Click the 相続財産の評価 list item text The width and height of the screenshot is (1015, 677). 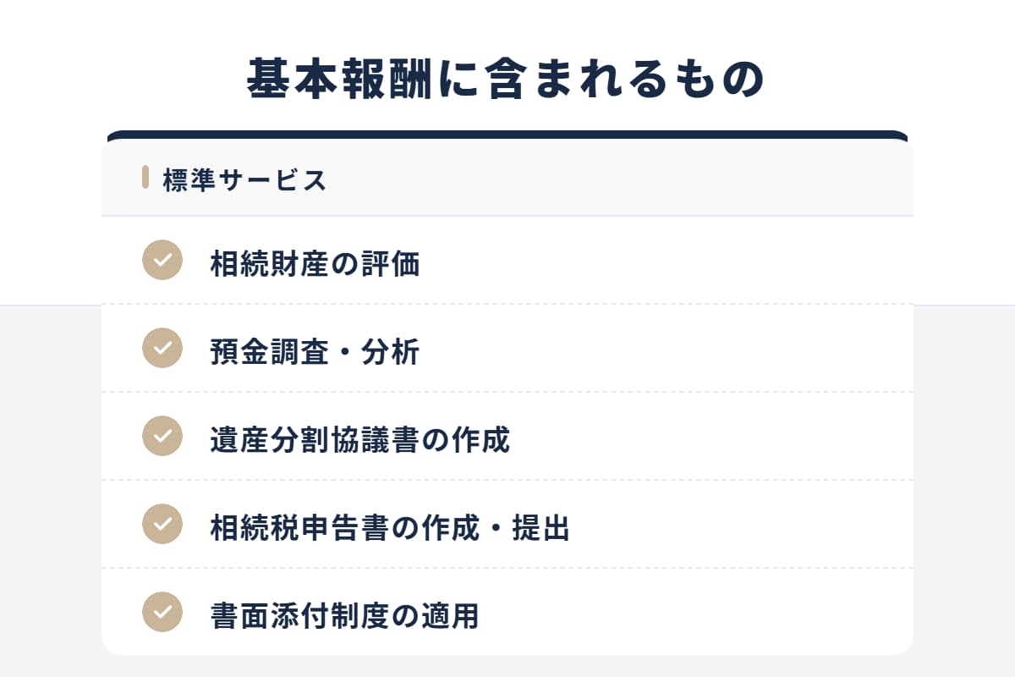[315, 264]
